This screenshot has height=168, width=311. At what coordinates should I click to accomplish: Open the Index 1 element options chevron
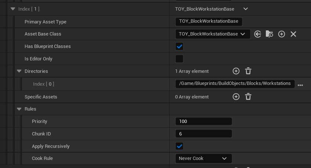coord(246,9)
